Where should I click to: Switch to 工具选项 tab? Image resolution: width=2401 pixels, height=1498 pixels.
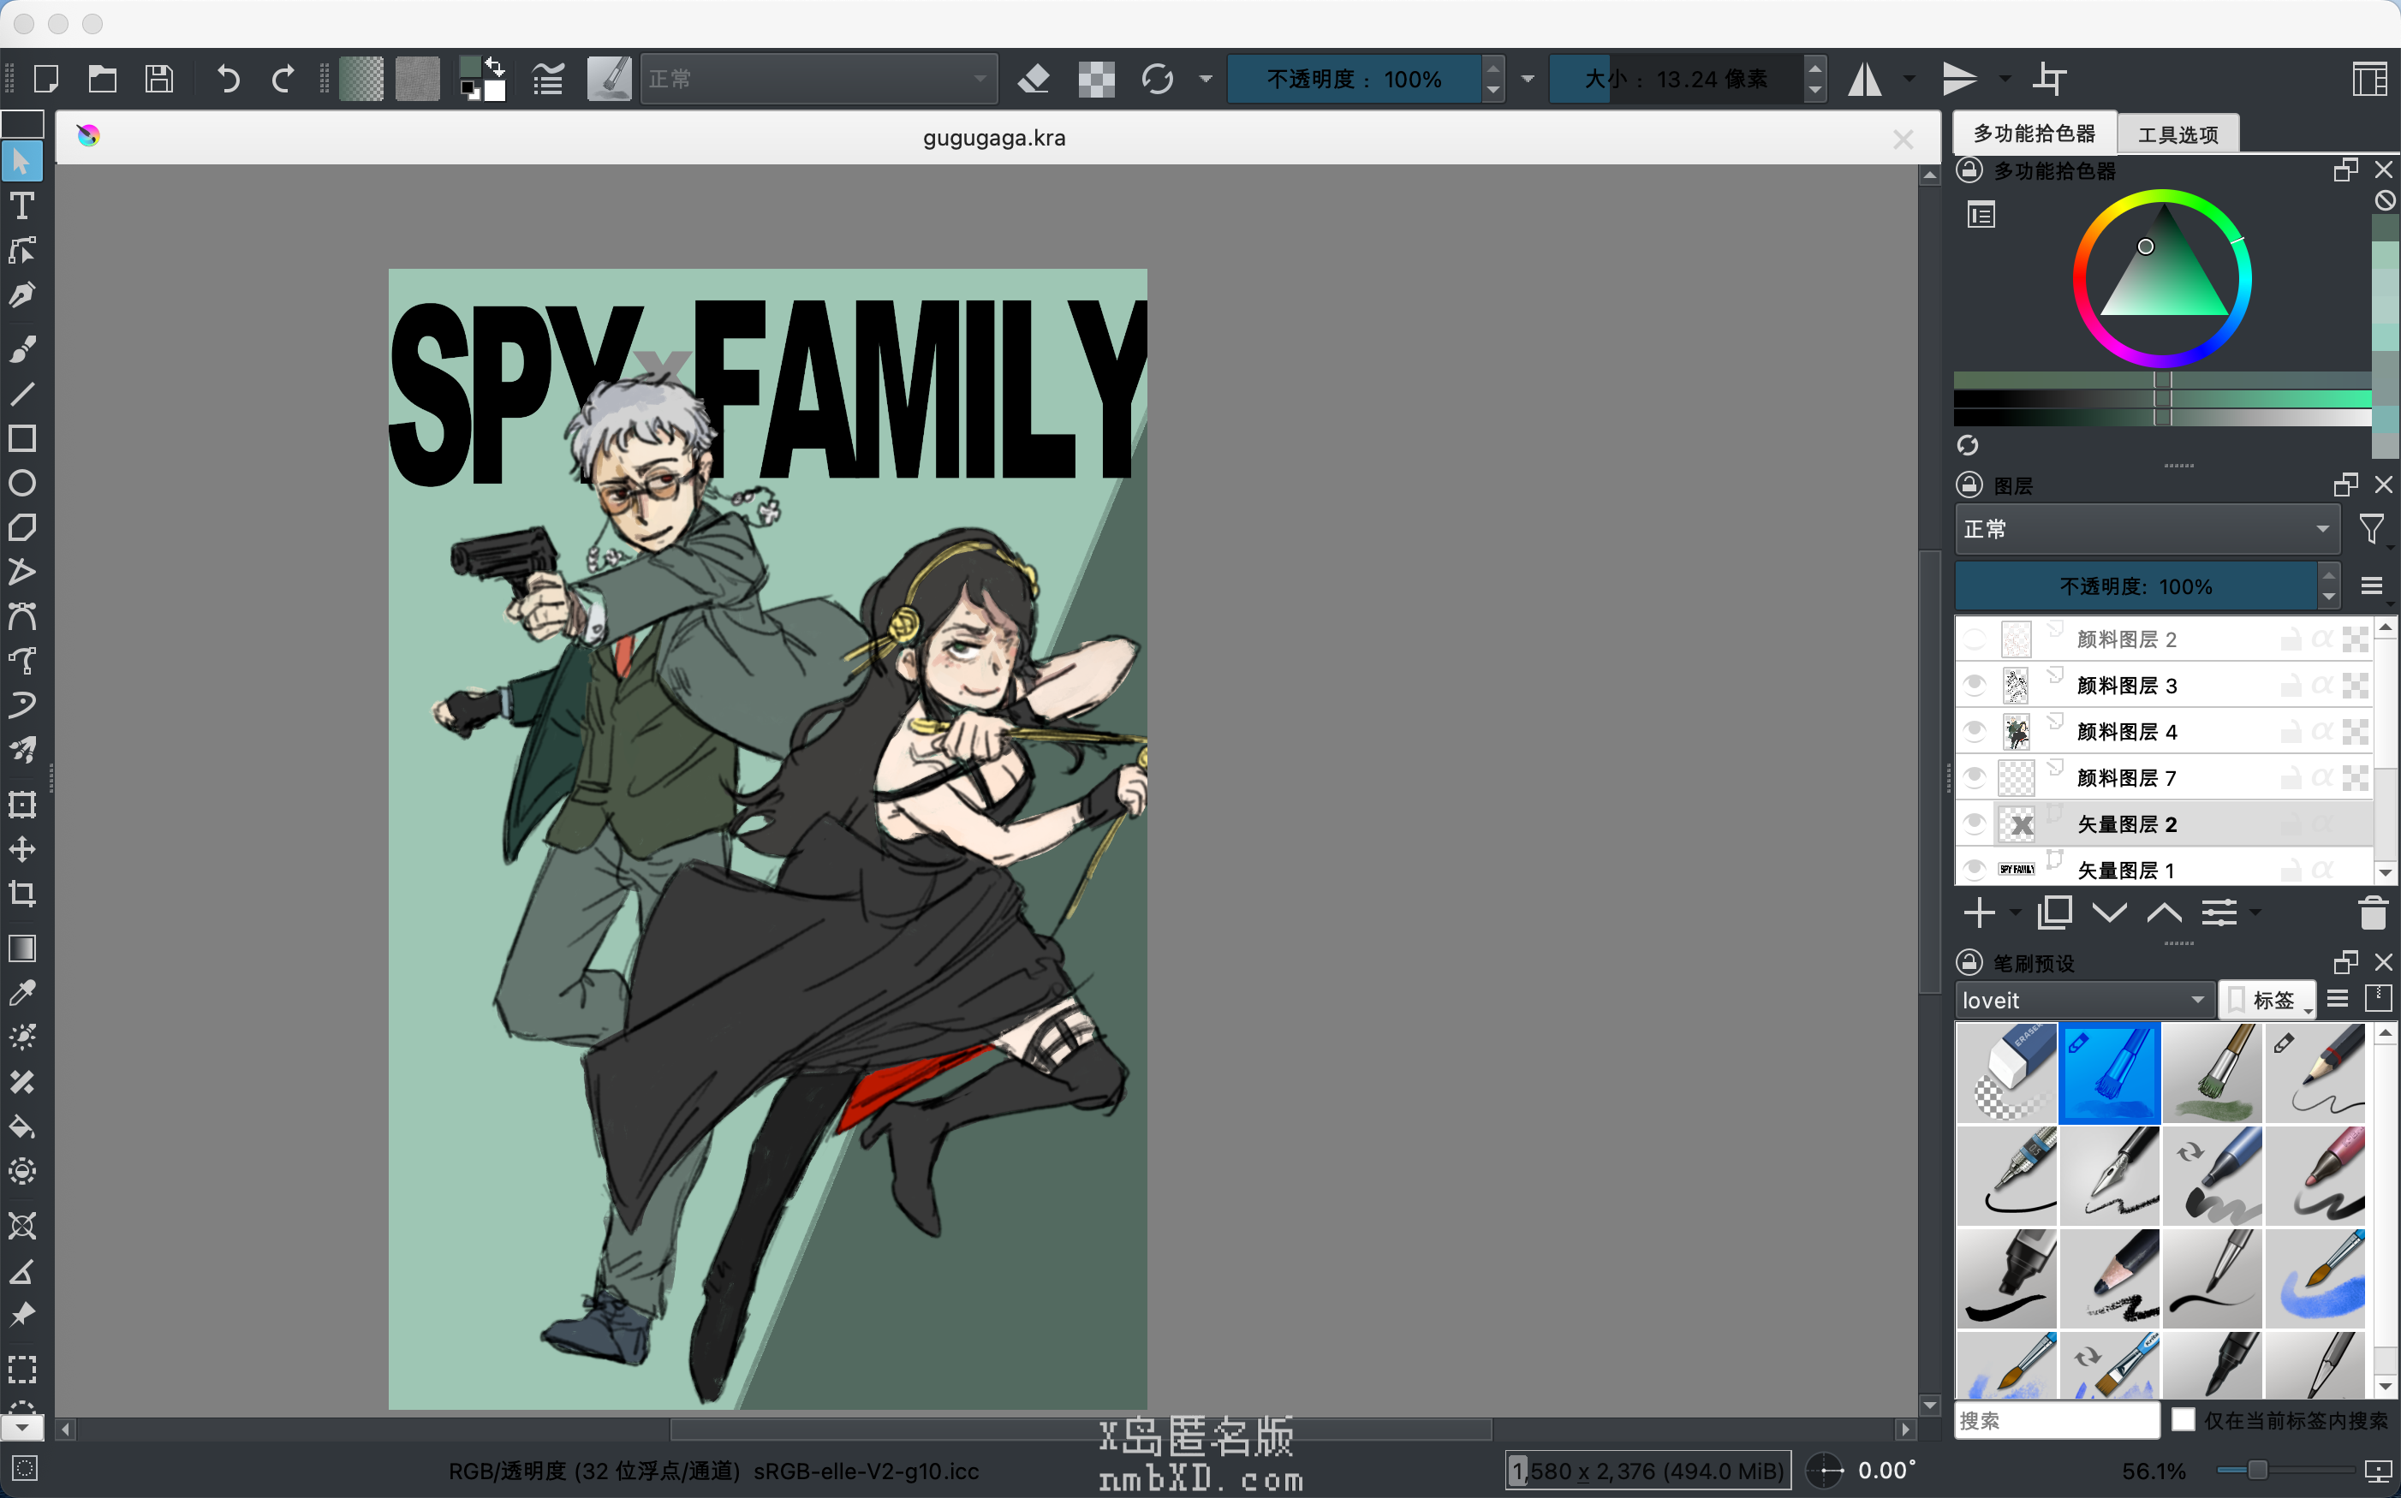point(2177,134)
